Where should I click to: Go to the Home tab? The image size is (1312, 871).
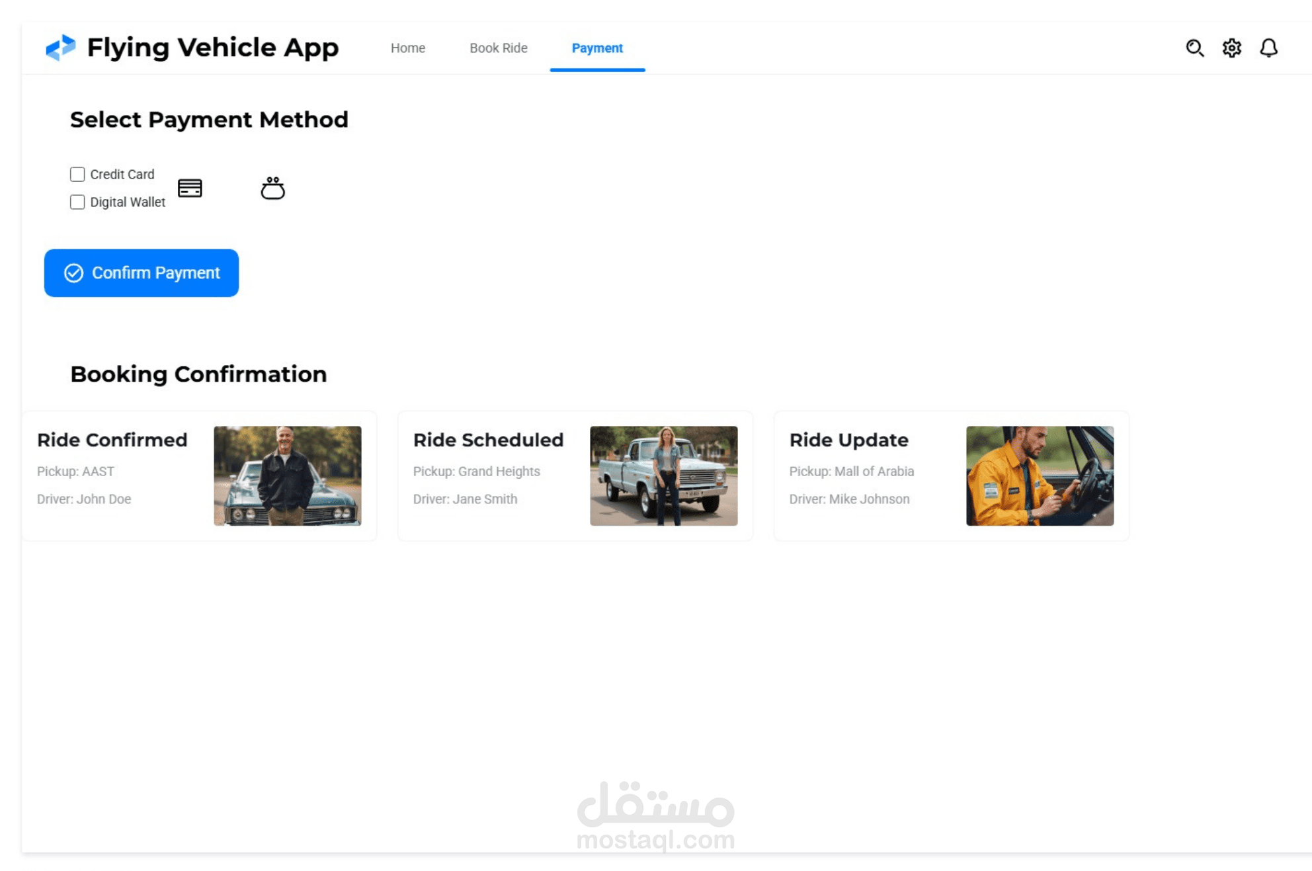tap(407, 48)
